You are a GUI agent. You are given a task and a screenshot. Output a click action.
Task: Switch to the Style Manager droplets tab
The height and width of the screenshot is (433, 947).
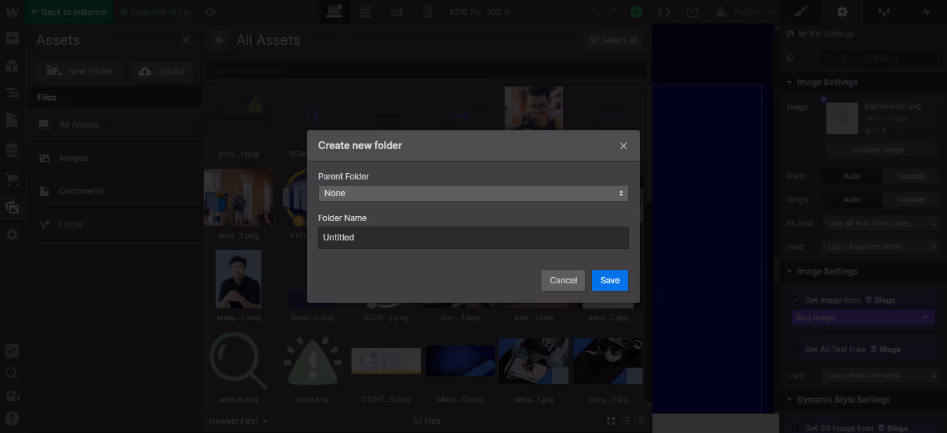coord(884,12)
